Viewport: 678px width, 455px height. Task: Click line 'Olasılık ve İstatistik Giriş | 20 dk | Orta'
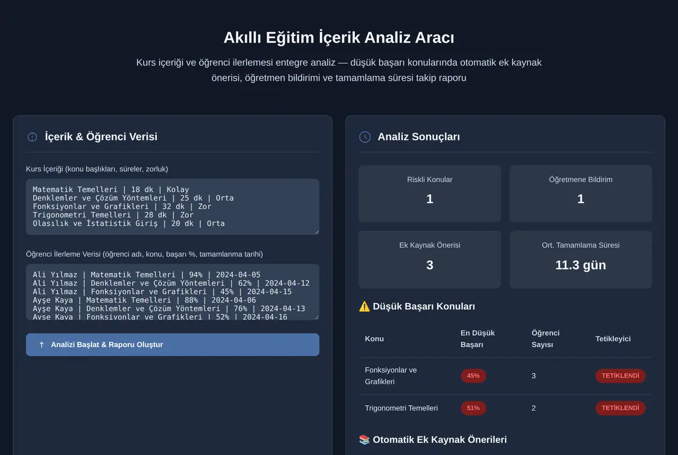pyautogui.click(x=129, y=224)
